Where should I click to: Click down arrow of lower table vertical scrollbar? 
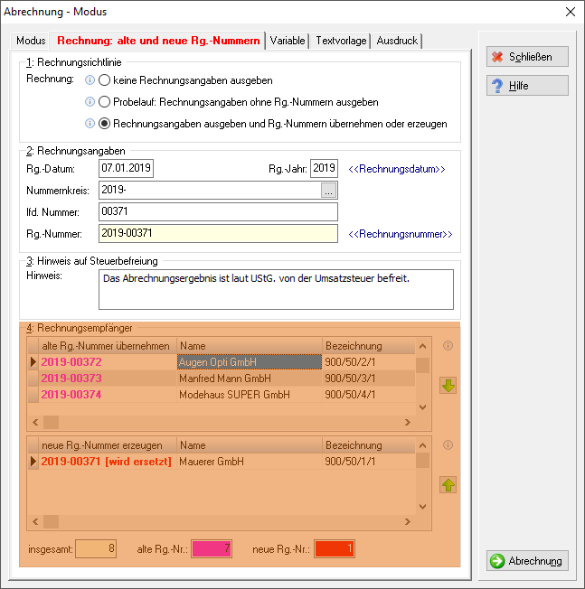point(422,507)
